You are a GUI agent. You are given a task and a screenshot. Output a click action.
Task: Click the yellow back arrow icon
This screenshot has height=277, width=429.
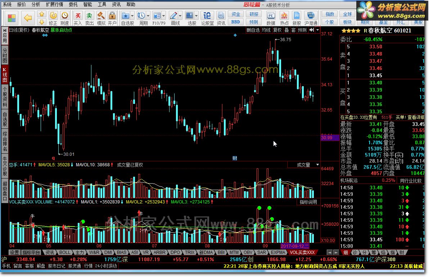[28, 18]
